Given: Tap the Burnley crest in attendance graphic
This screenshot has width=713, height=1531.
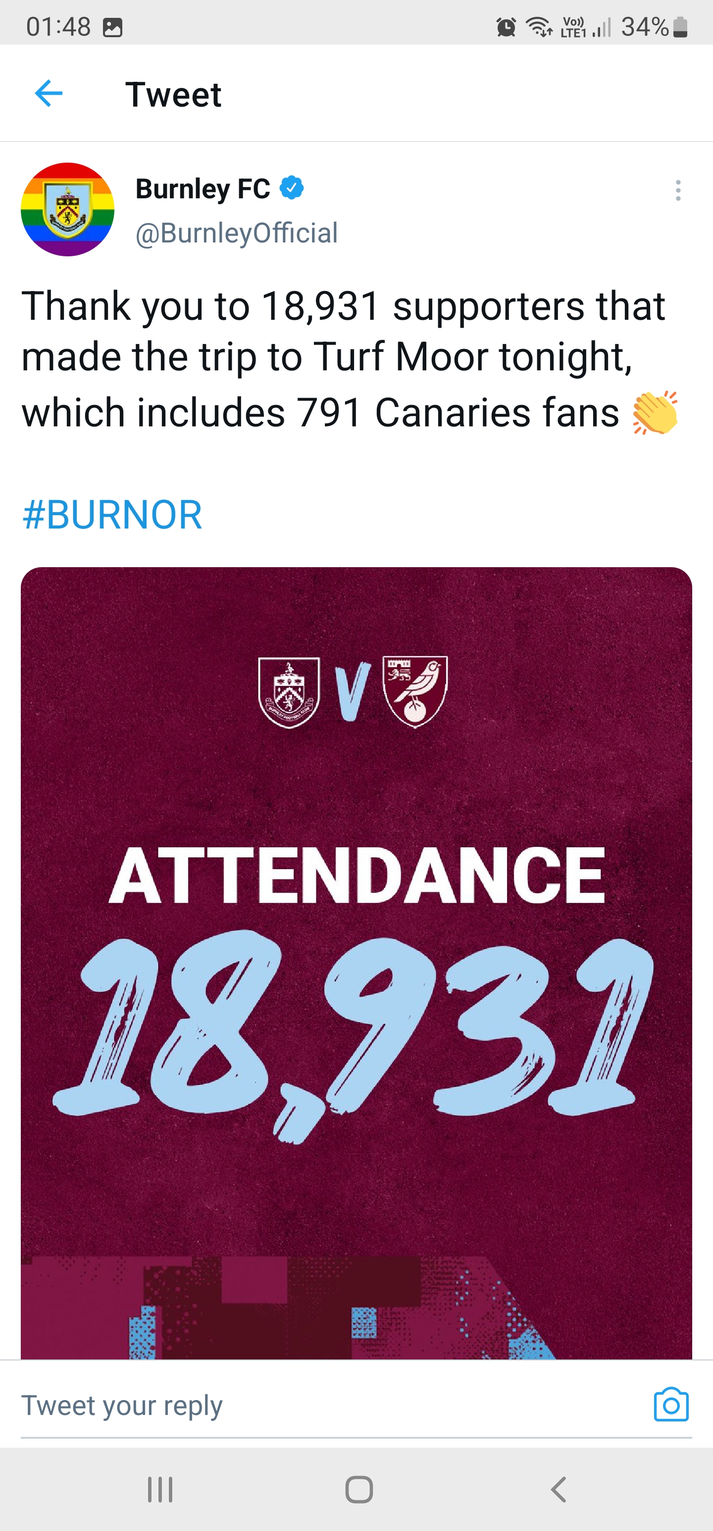Looking at the screenshot, I should coord(289,692).
